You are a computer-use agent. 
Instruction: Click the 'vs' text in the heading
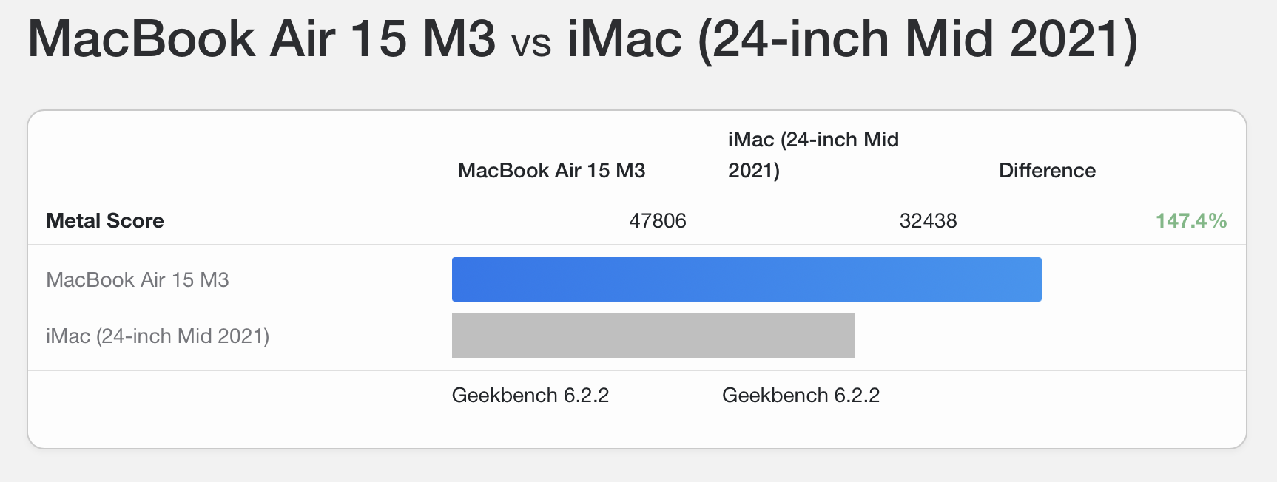click(x=530, y=44)
